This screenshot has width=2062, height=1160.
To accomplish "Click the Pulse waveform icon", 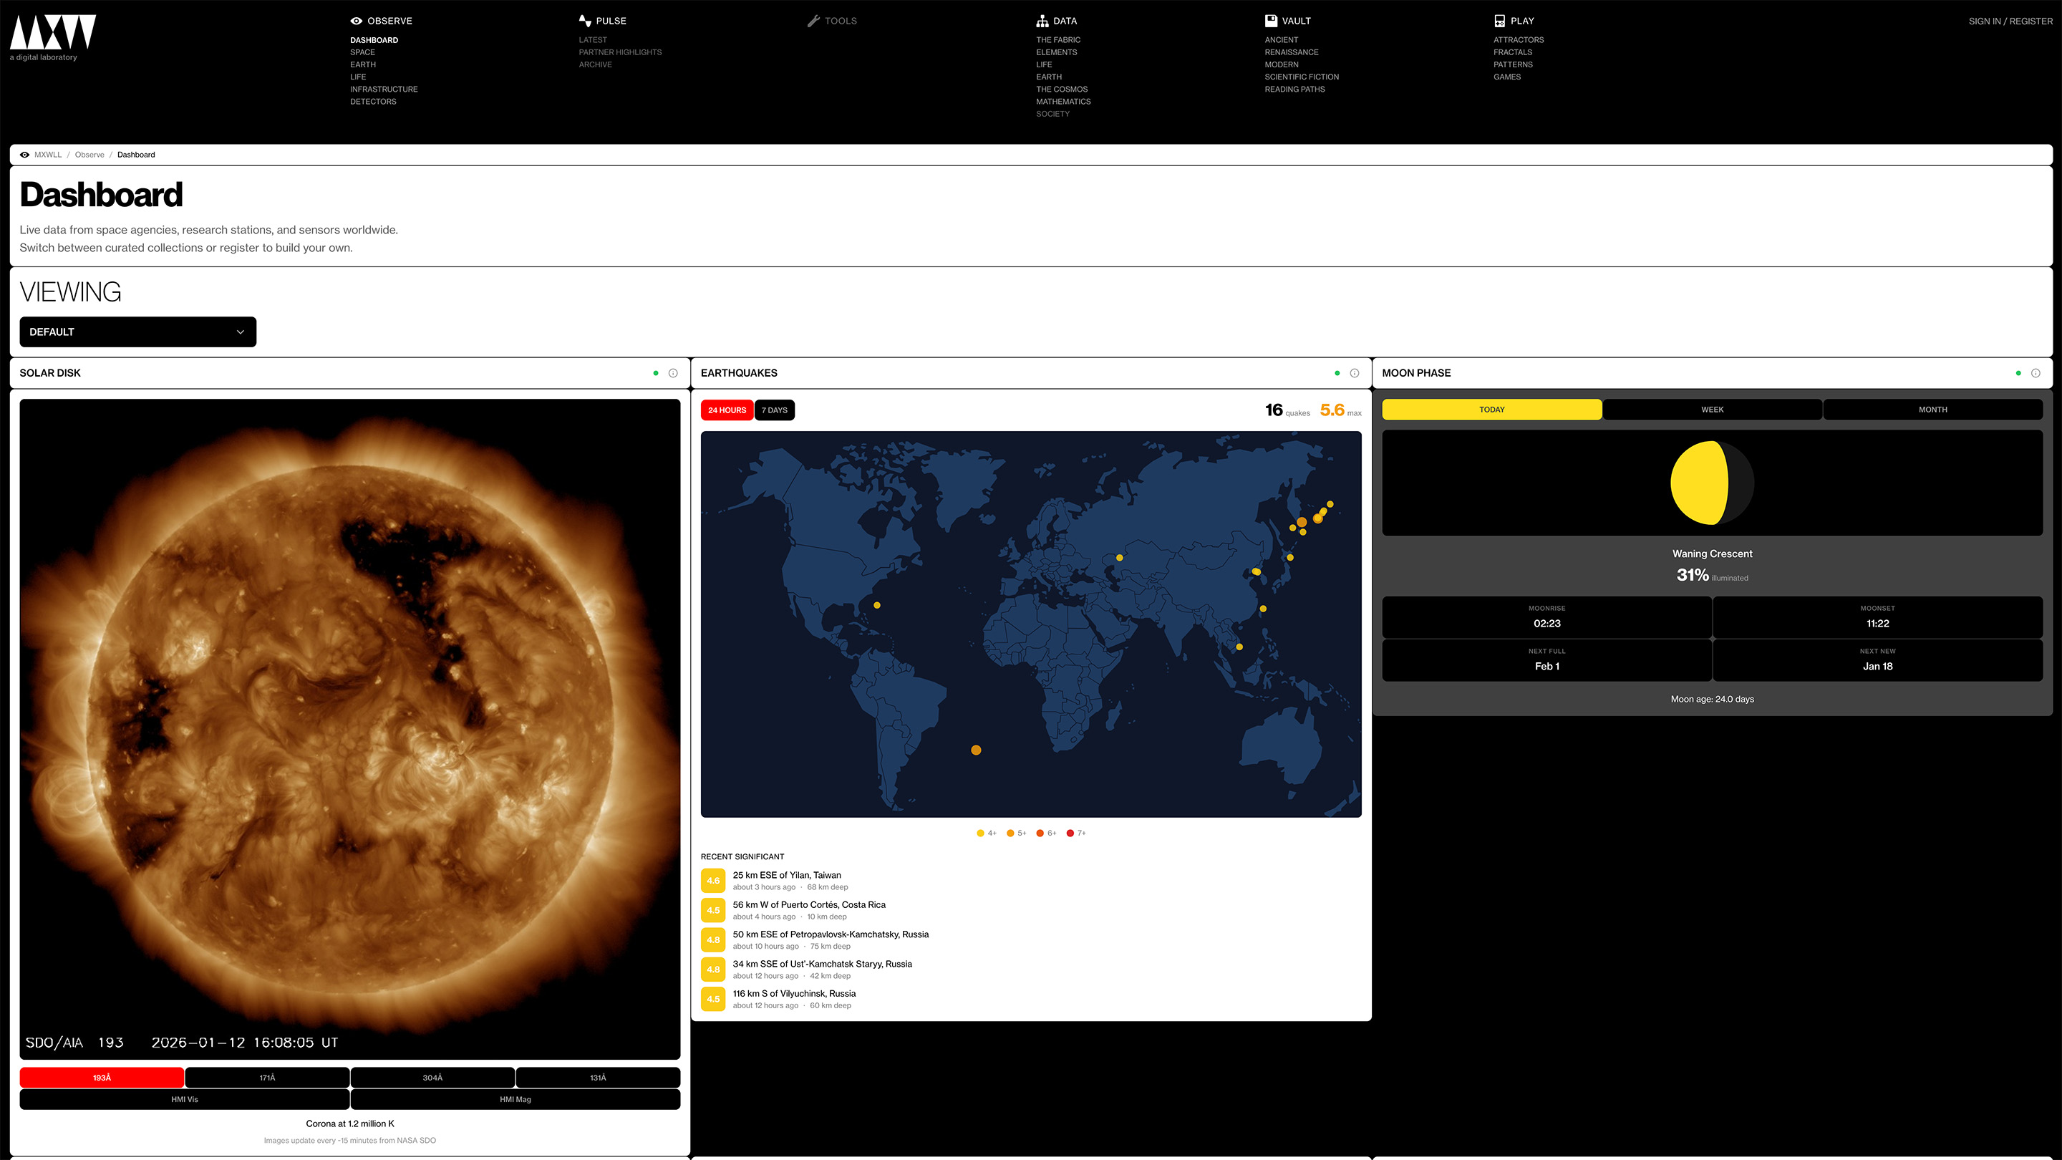I will 584,21.
